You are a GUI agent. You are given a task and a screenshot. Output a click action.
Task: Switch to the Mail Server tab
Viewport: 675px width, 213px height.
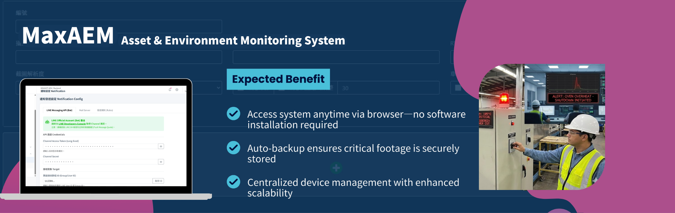tap(85, 110)
